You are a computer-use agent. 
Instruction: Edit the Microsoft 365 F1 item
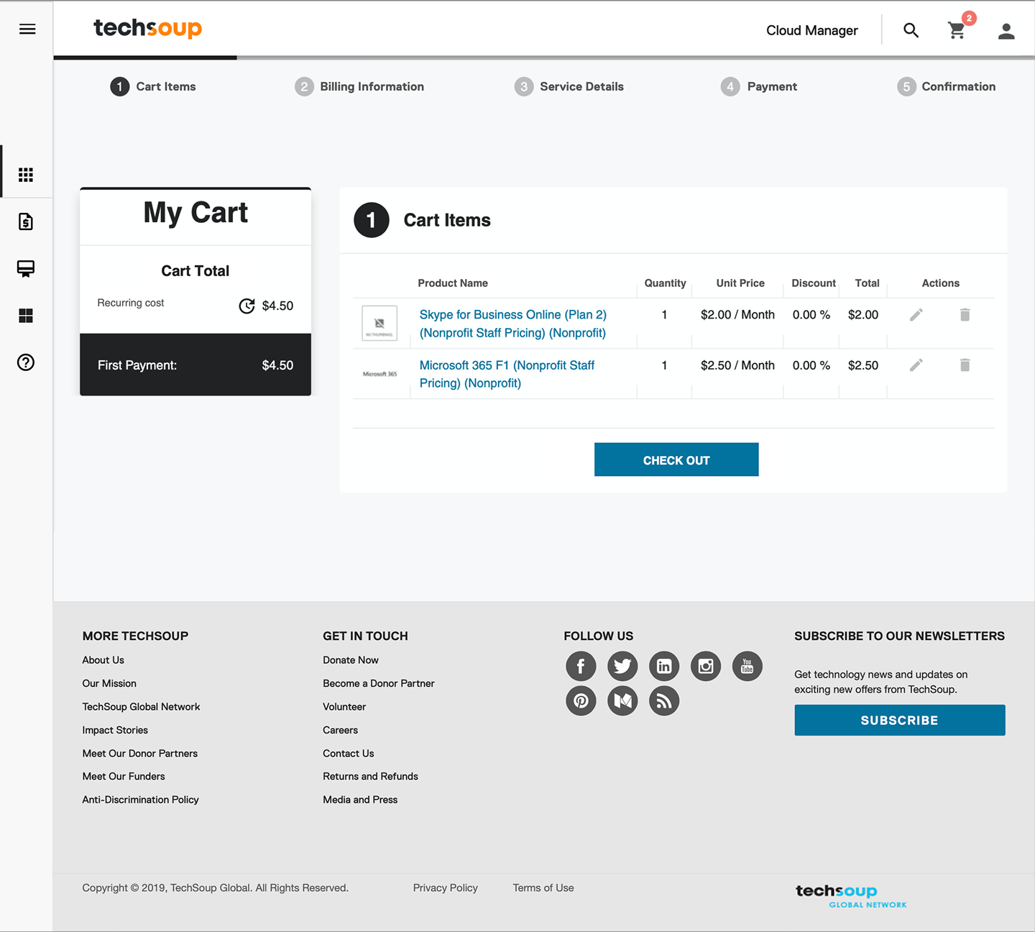[x=916, y=365]
